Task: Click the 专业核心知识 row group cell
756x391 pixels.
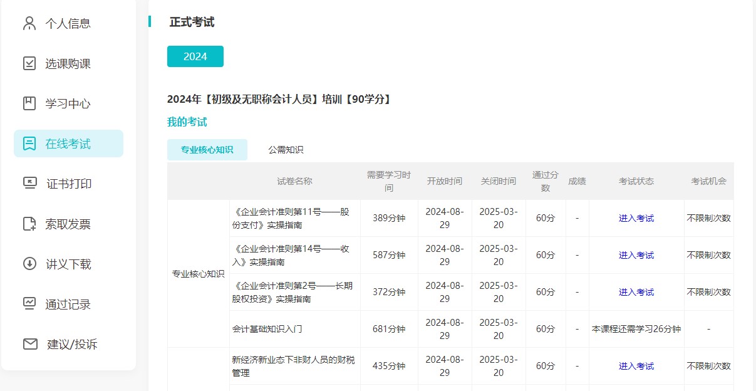Action: point(199,274)
